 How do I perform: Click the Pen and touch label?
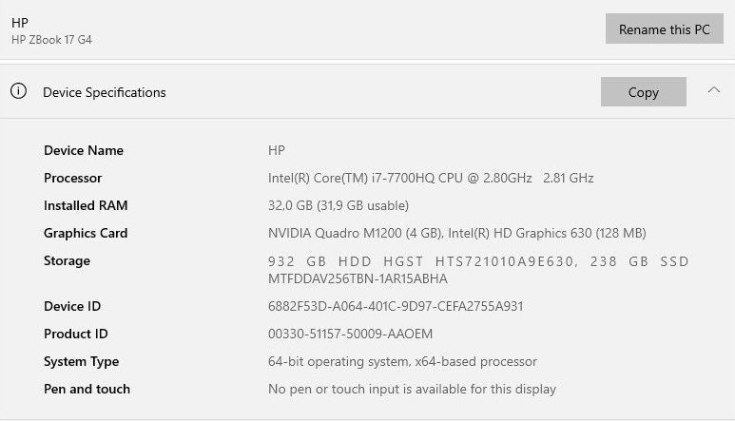(87, 389)
